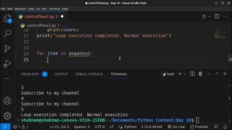Screen dimensions: 232x130
Task: Click 'Loop execution completed' terminal output line
Action: 74,115
